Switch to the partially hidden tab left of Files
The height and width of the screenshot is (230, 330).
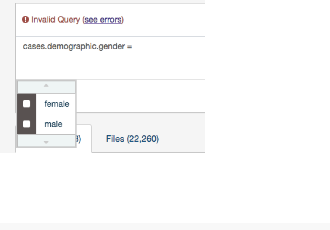pos(83,139)
